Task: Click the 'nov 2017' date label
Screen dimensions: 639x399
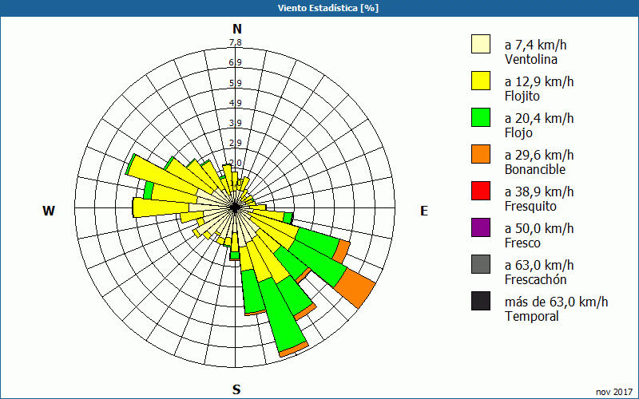Action: [x=614, y=392]
